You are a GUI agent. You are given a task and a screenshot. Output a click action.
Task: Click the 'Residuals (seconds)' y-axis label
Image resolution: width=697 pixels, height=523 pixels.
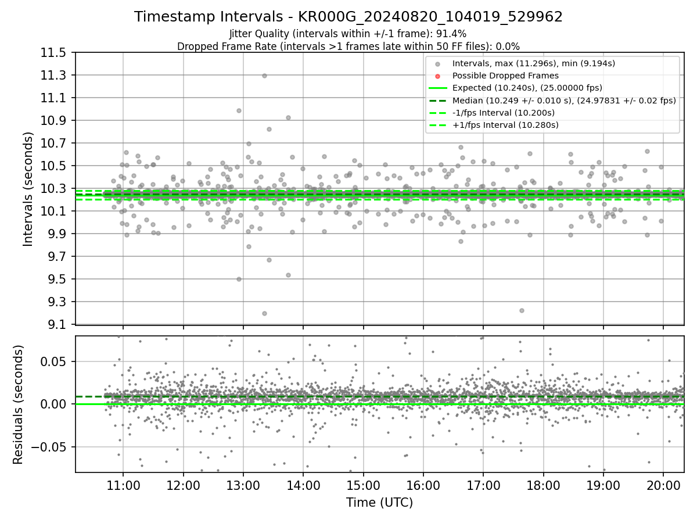[19, 404]
